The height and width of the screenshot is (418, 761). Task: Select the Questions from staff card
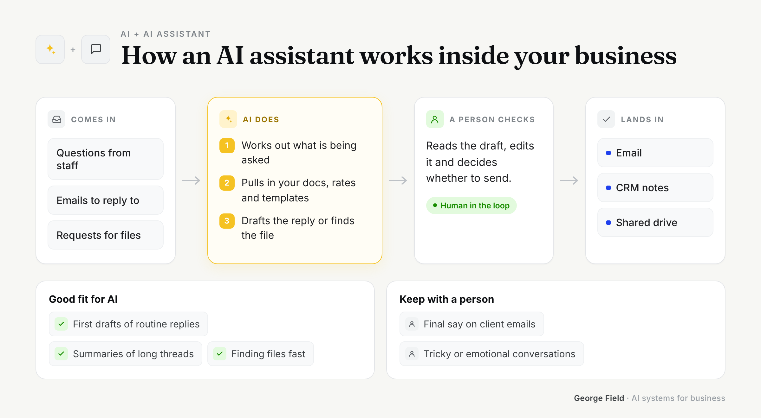[106, 159]
